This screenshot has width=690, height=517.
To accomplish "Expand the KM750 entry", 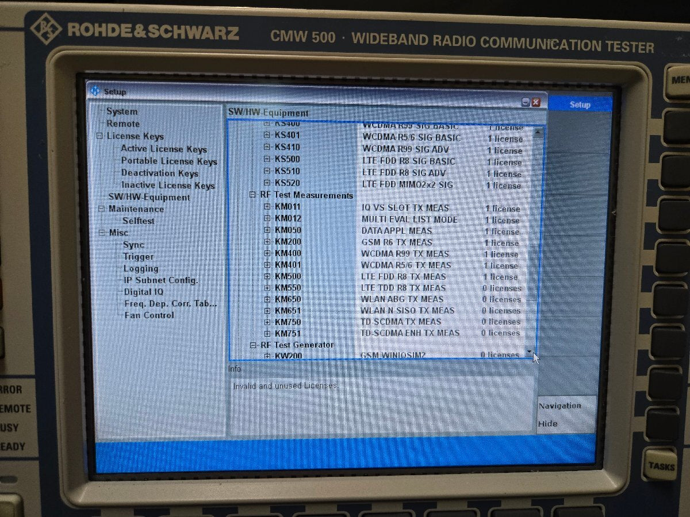I will point(267,322).
